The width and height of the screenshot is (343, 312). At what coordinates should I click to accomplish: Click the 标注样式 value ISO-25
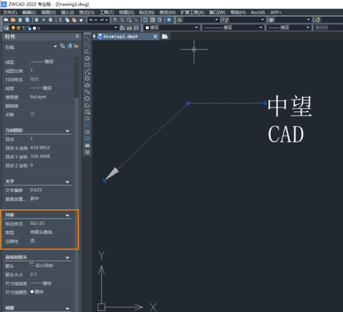[x=37, y=223]
